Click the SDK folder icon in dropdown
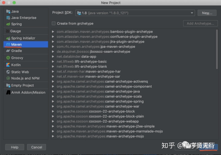The width and height of the screenshot is (221, 155). point(79,13)
